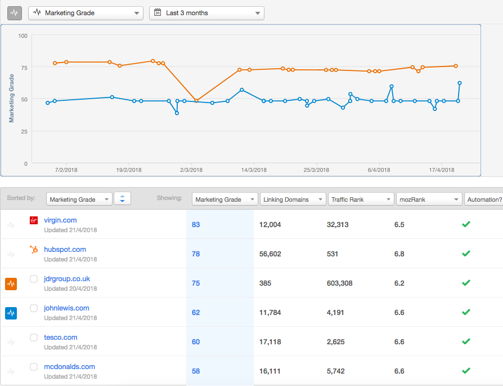This screenshot has height=386, width=503.
Task: Click the 17/4/2018 date label on the chart axis
Action: 442,170
